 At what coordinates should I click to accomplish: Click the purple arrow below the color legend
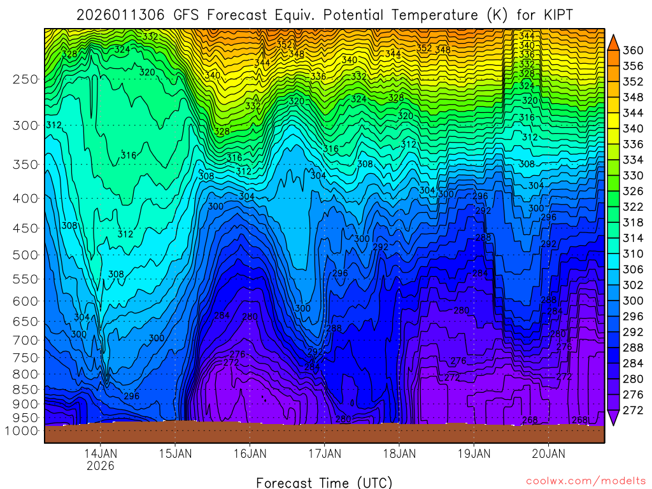click(x=613, y=418)
